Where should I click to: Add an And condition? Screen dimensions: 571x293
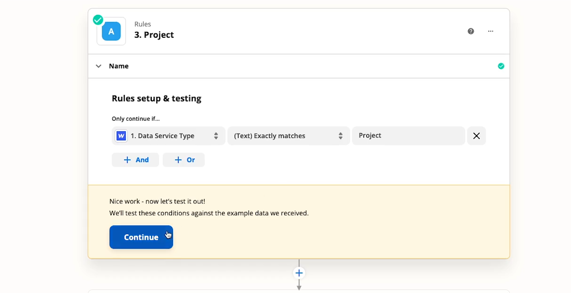tap(135, 160)
